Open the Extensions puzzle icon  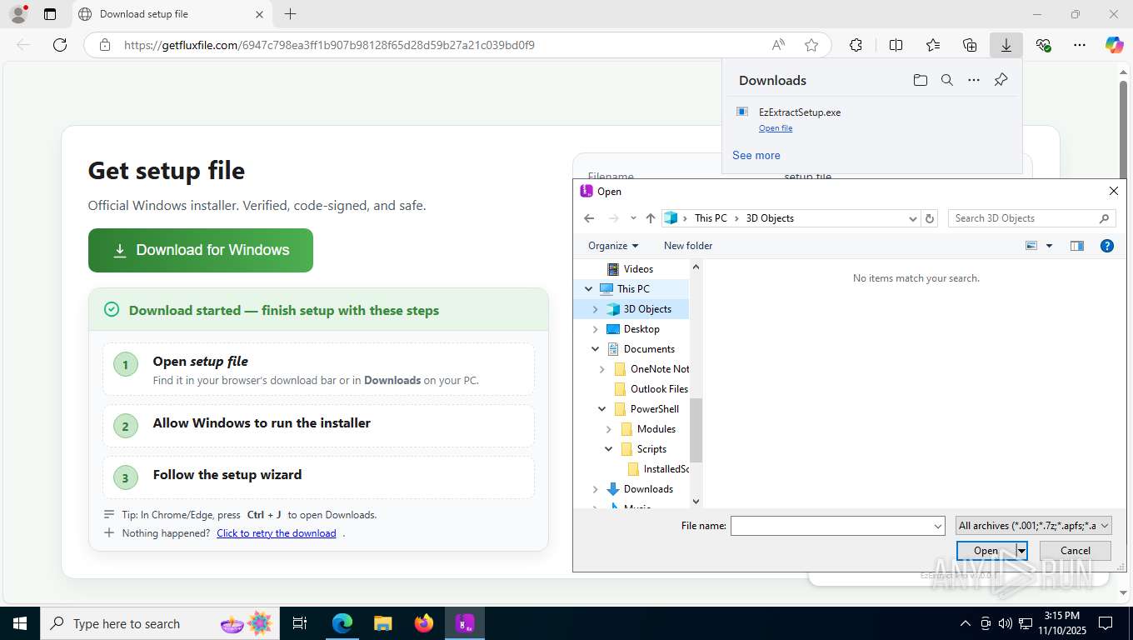pyautogui.click(x=856, y=45)
